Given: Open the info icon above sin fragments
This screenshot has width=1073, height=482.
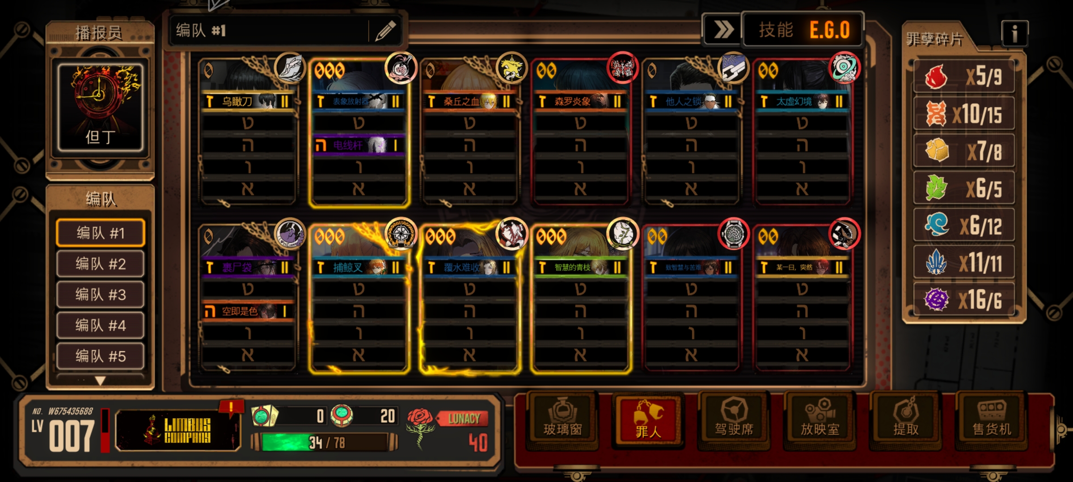Looking at the screenshot, I should (1014, 33).
